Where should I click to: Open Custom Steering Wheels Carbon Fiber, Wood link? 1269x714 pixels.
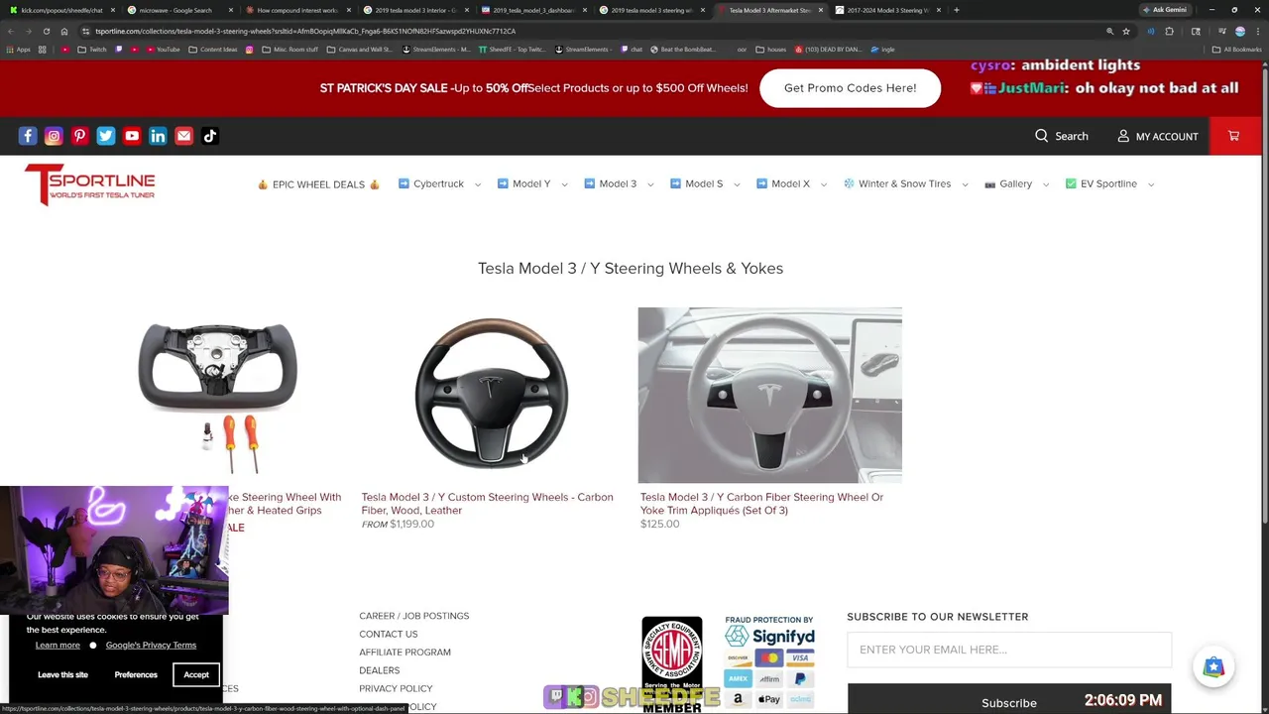pos(487,504)
